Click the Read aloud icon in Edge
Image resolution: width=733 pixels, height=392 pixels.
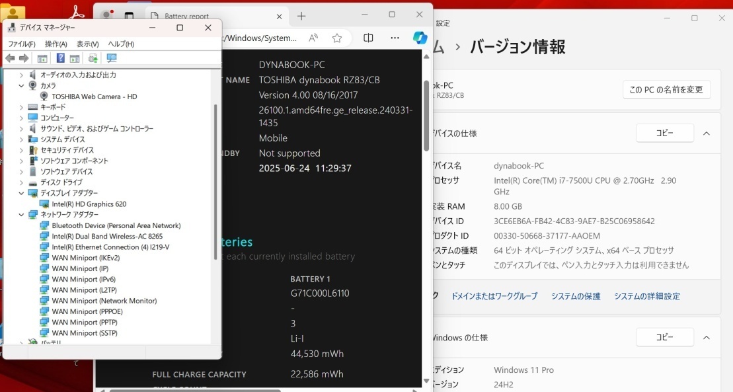[313, 38]
